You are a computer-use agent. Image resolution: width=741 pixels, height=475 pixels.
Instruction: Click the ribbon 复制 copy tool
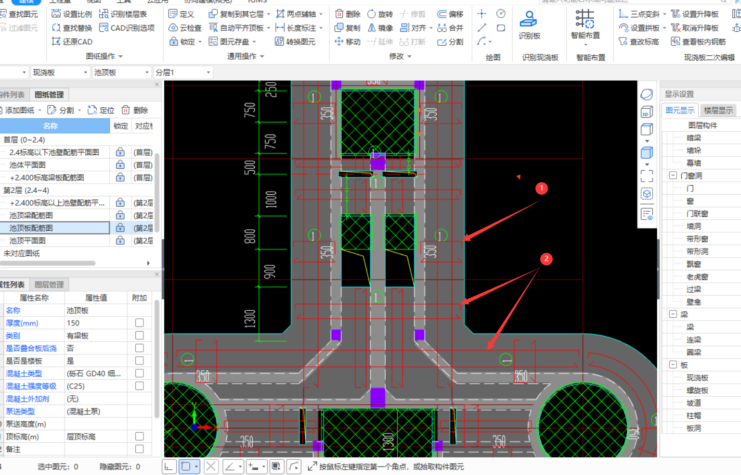coord(347,28)
